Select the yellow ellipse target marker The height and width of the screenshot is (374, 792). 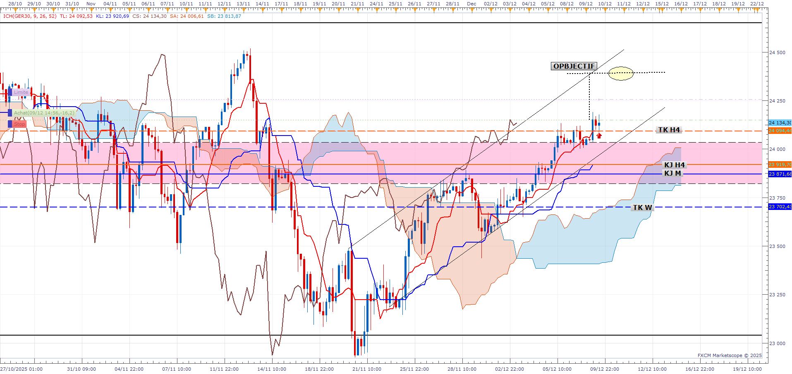point(621,73)
